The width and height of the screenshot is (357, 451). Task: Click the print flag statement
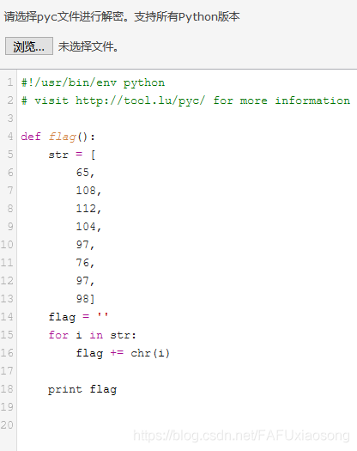[82, 389]
